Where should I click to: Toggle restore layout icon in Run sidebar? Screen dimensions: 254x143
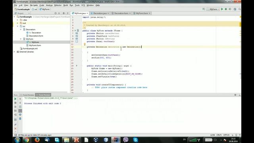click(x=15, y=120)
